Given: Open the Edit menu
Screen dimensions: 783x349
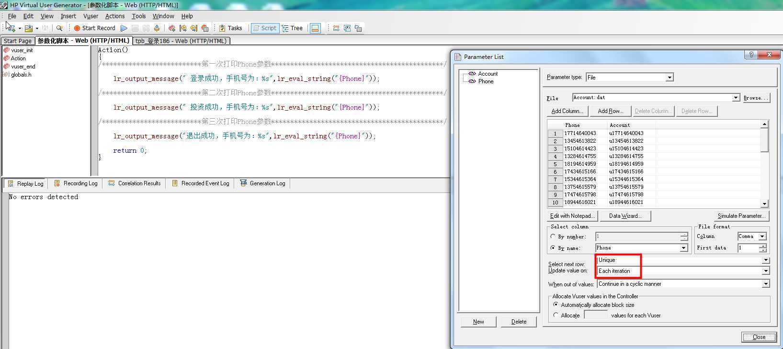Looking at the screenshot, I should point(28,16).
